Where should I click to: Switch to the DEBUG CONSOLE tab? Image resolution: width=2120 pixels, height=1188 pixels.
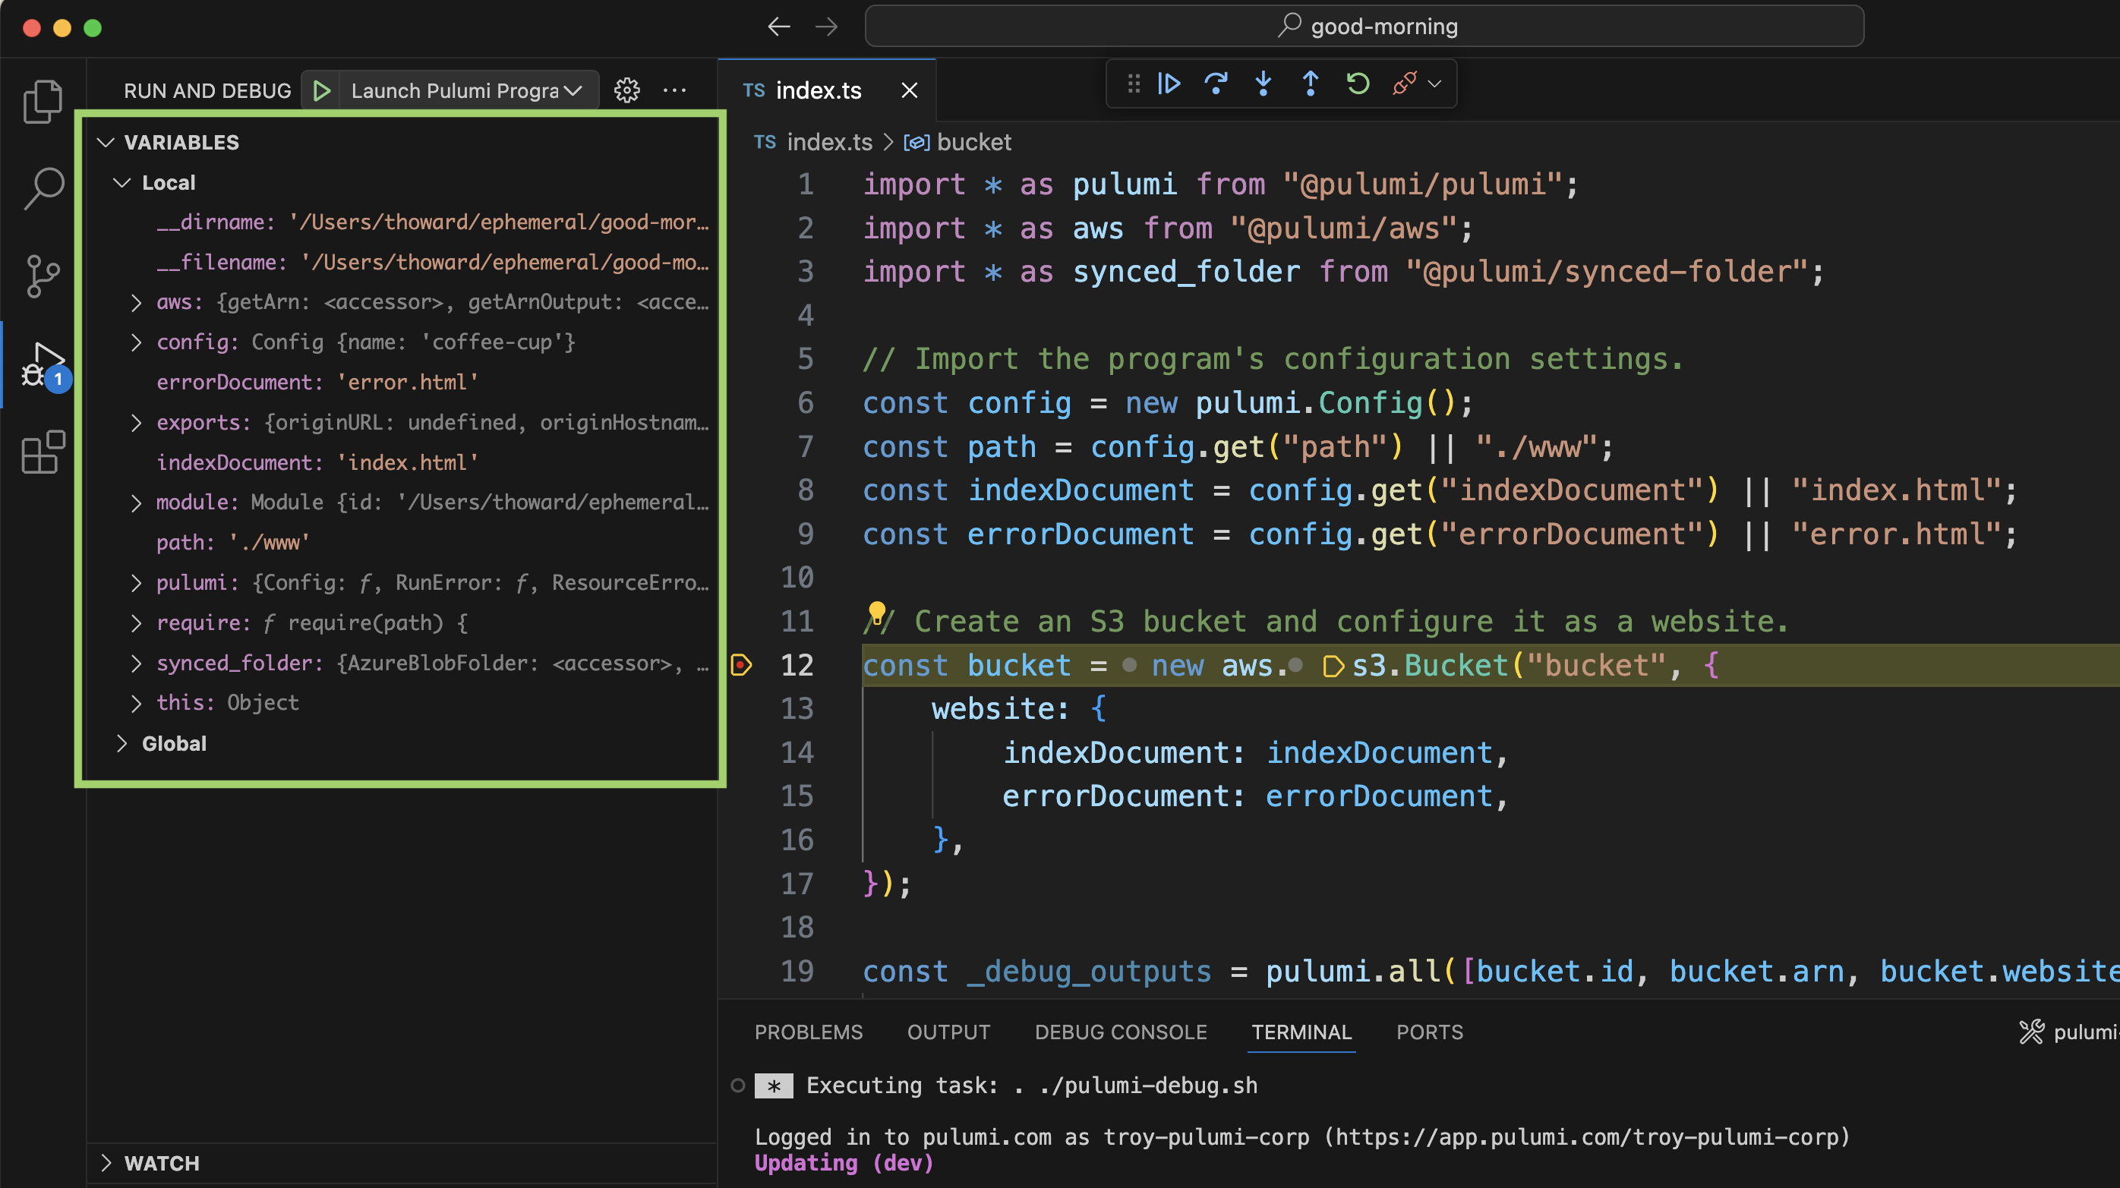tap(1120, 1032)
